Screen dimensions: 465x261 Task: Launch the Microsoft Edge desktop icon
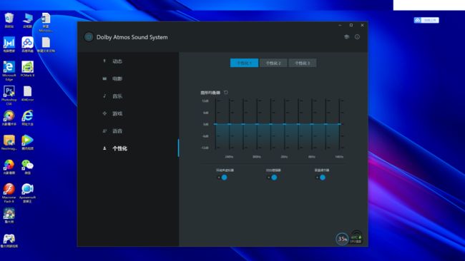click(x=9, y=71)
